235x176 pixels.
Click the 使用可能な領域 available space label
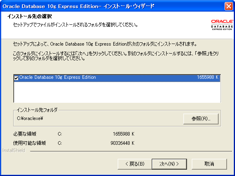pyautogui.click(x=29, y=143)
